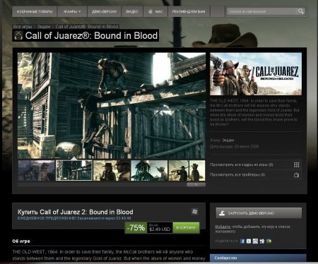This screenshot has height=264, width=318.
Task: Click the -75% discount badge
Action: tap(136, 228)
